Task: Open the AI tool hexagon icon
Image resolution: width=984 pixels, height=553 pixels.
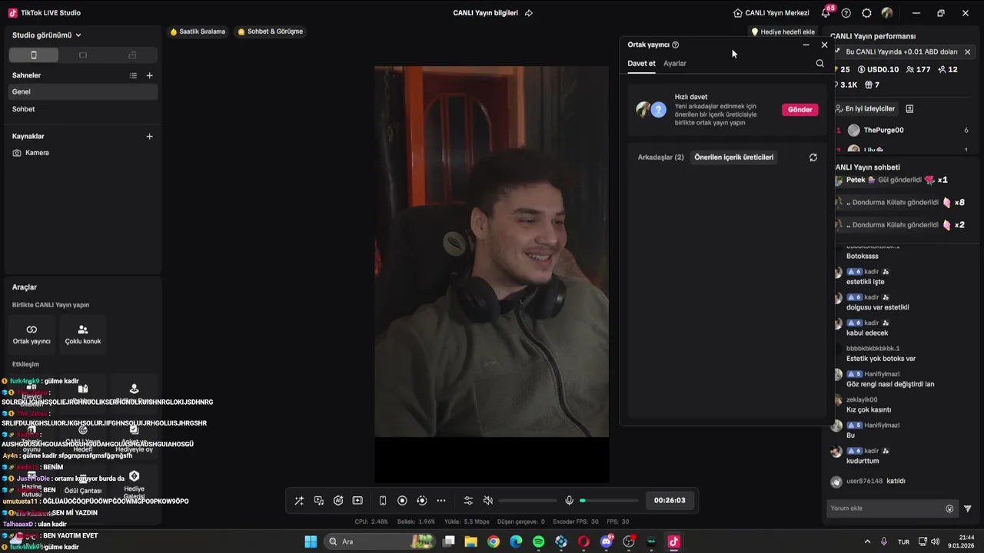Action: pos(338,501)
